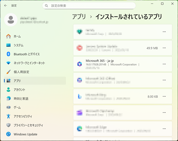Open more options for 49.9 MB app

pos(164,48)
